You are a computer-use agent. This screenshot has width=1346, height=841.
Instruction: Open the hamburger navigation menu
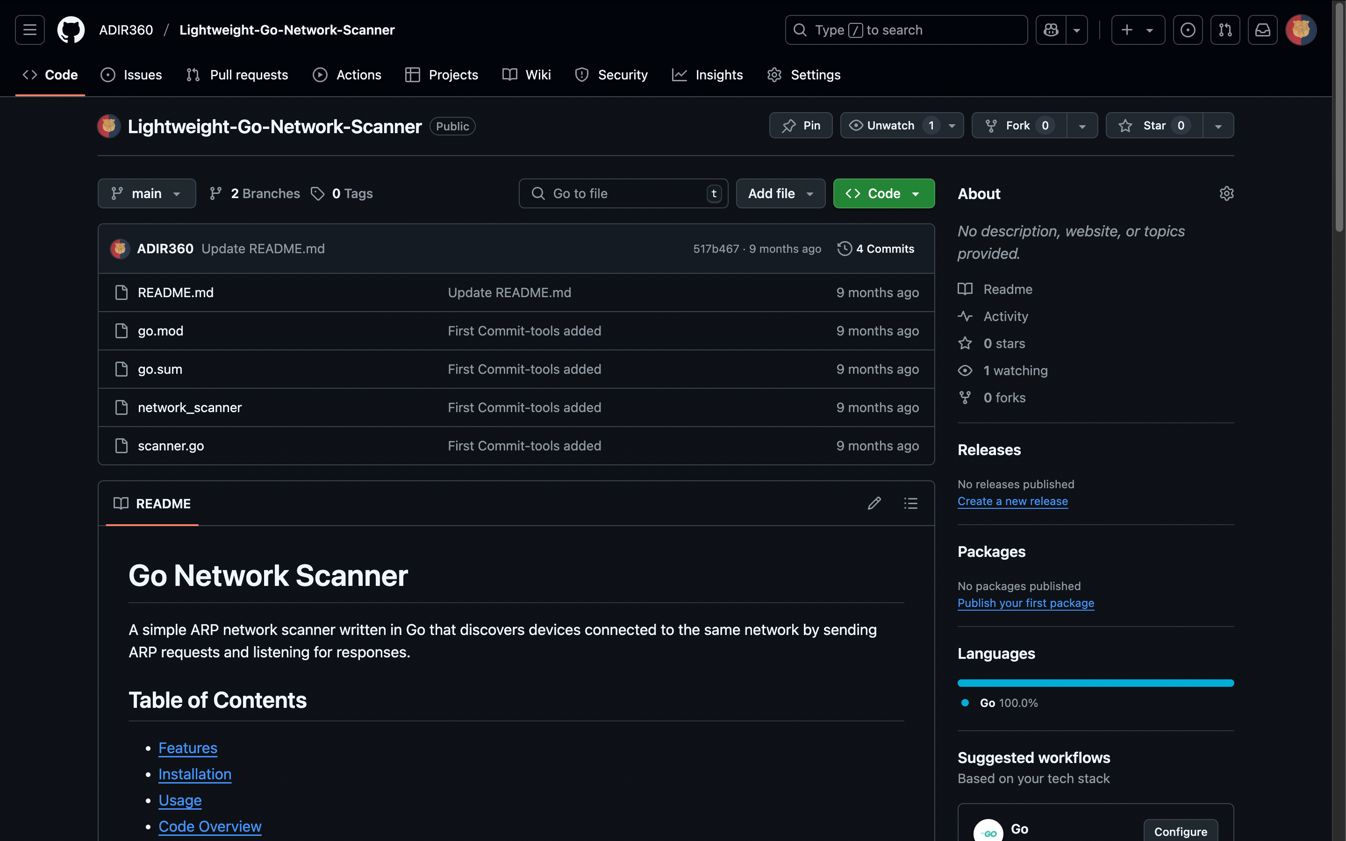[29, 30]
